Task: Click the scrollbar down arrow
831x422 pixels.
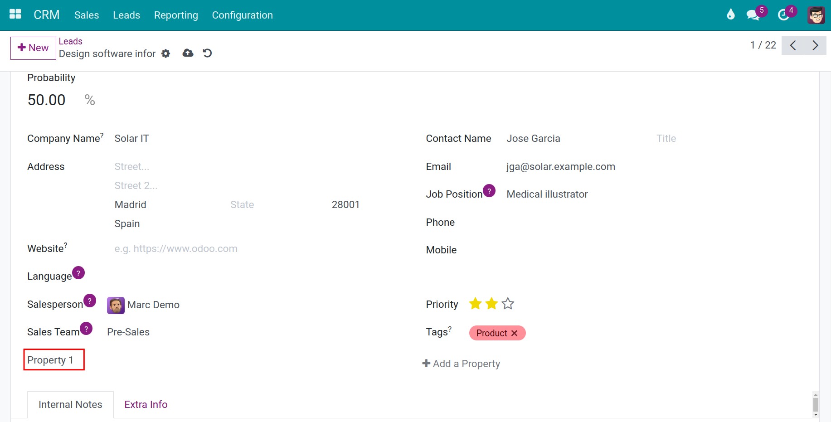Action: (x=816, y=415)
